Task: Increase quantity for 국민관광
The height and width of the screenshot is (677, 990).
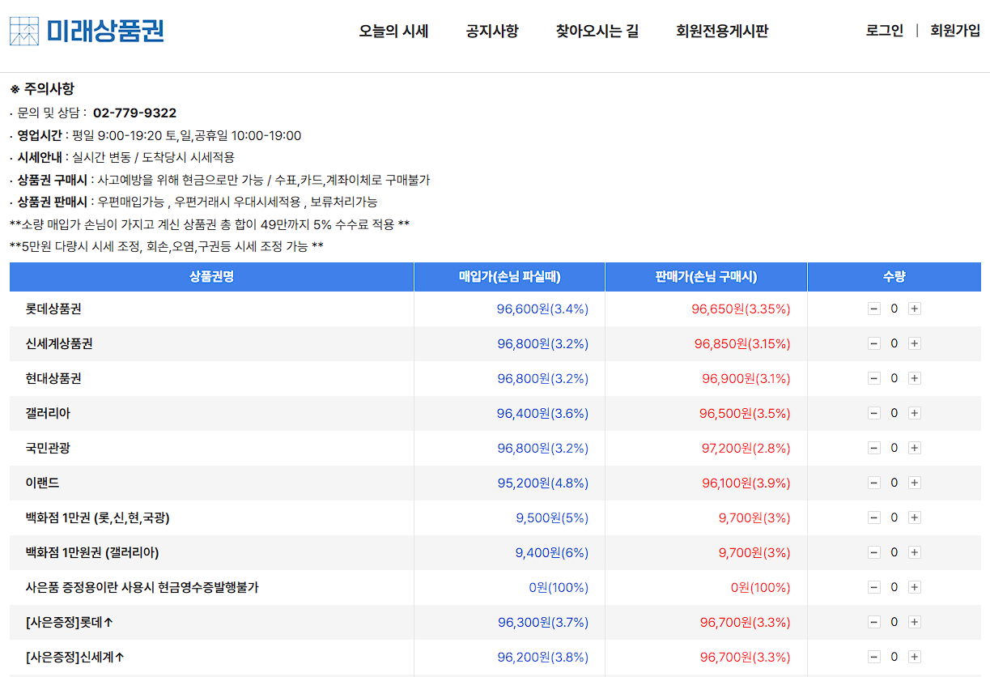Action: (914, 448)
